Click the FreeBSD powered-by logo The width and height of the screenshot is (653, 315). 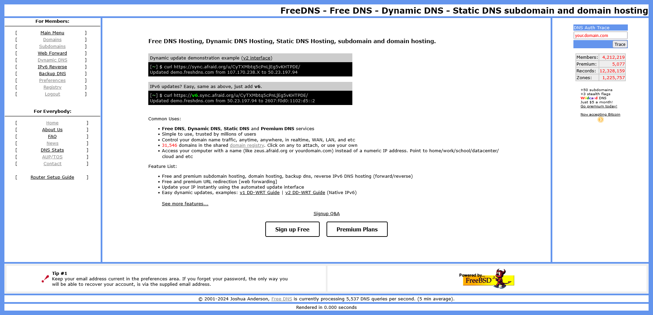coord(487,279)
